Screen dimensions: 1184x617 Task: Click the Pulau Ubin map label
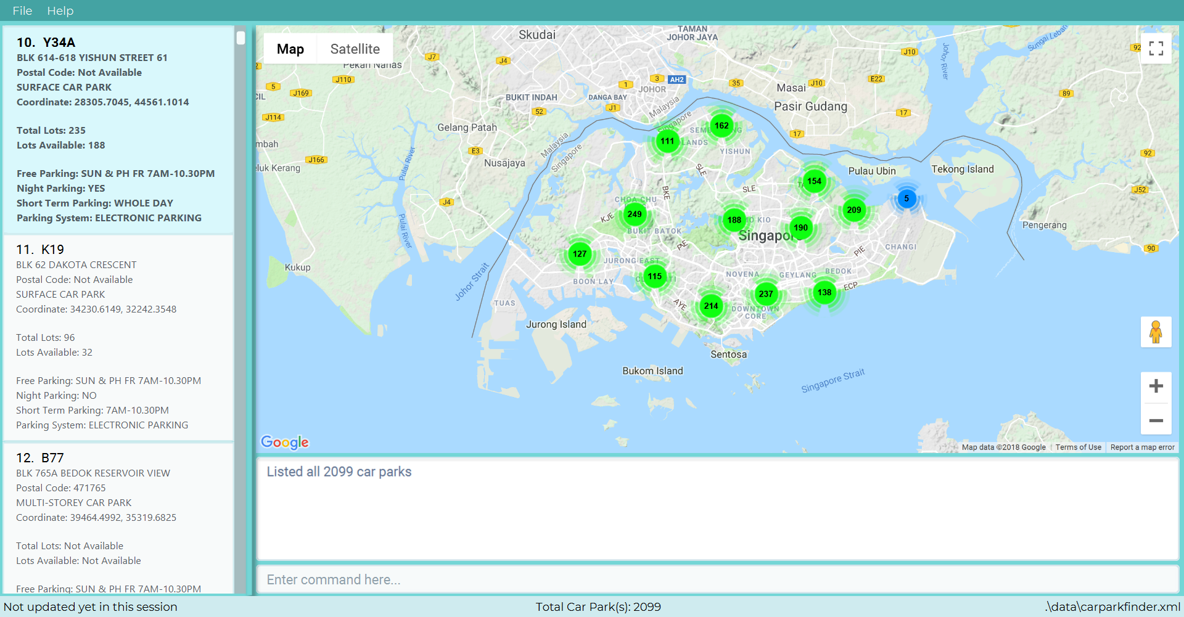(872, 171)
